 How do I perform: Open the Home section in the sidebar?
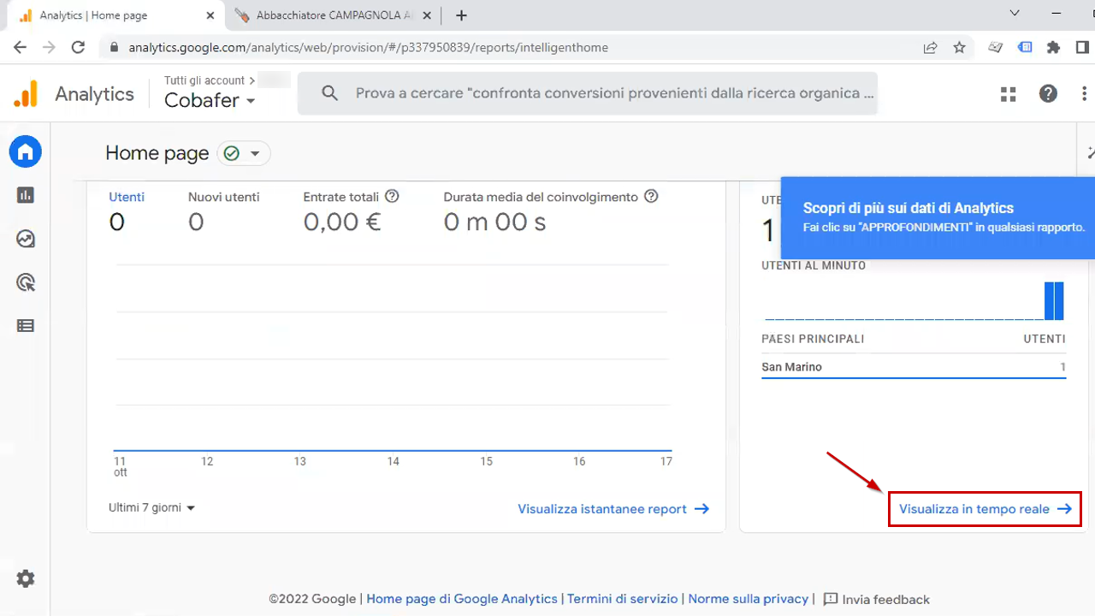pyautogui.click(x=25, y=151)
